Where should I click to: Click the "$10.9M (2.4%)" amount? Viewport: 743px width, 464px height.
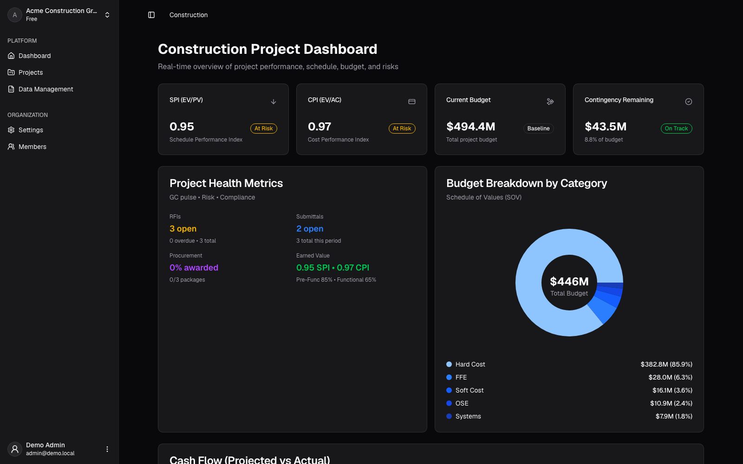click(671, 403)
